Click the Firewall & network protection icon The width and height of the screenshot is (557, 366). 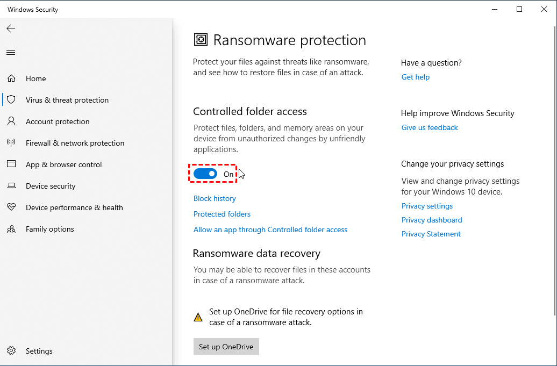tap(11, 143)
